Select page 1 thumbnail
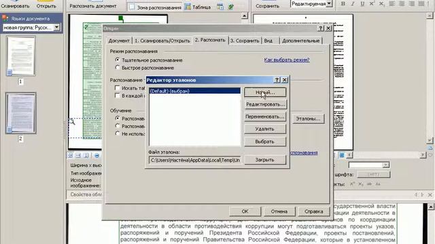This screenshot has width=435, height=244. tap(21, 56)
